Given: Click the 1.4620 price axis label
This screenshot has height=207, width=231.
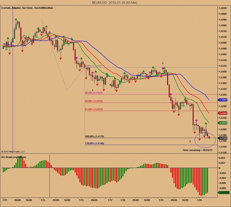Looking at the screenshot, I should click(223, 8).
